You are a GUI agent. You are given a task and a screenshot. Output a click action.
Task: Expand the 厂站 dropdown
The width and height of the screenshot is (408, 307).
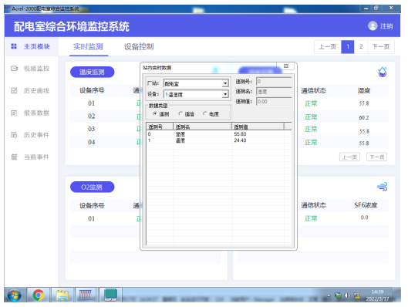pyautogui.click(x=225, y=83)
